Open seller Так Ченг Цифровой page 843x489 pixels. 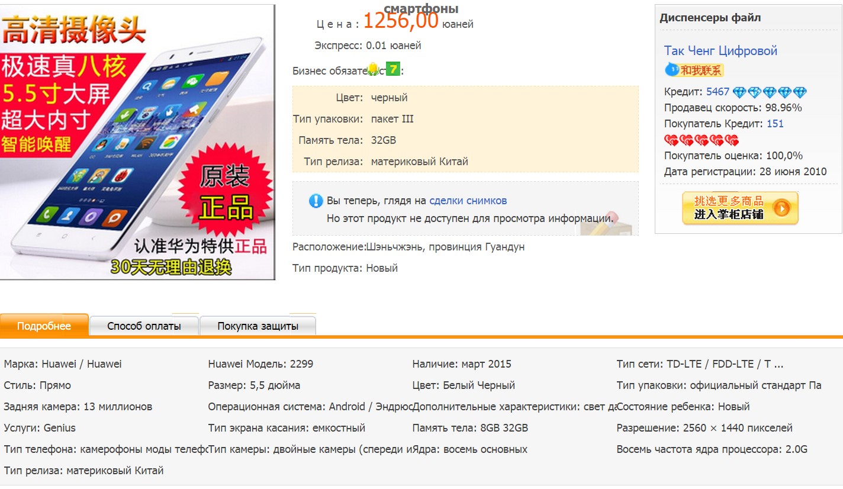pos(720,51)
